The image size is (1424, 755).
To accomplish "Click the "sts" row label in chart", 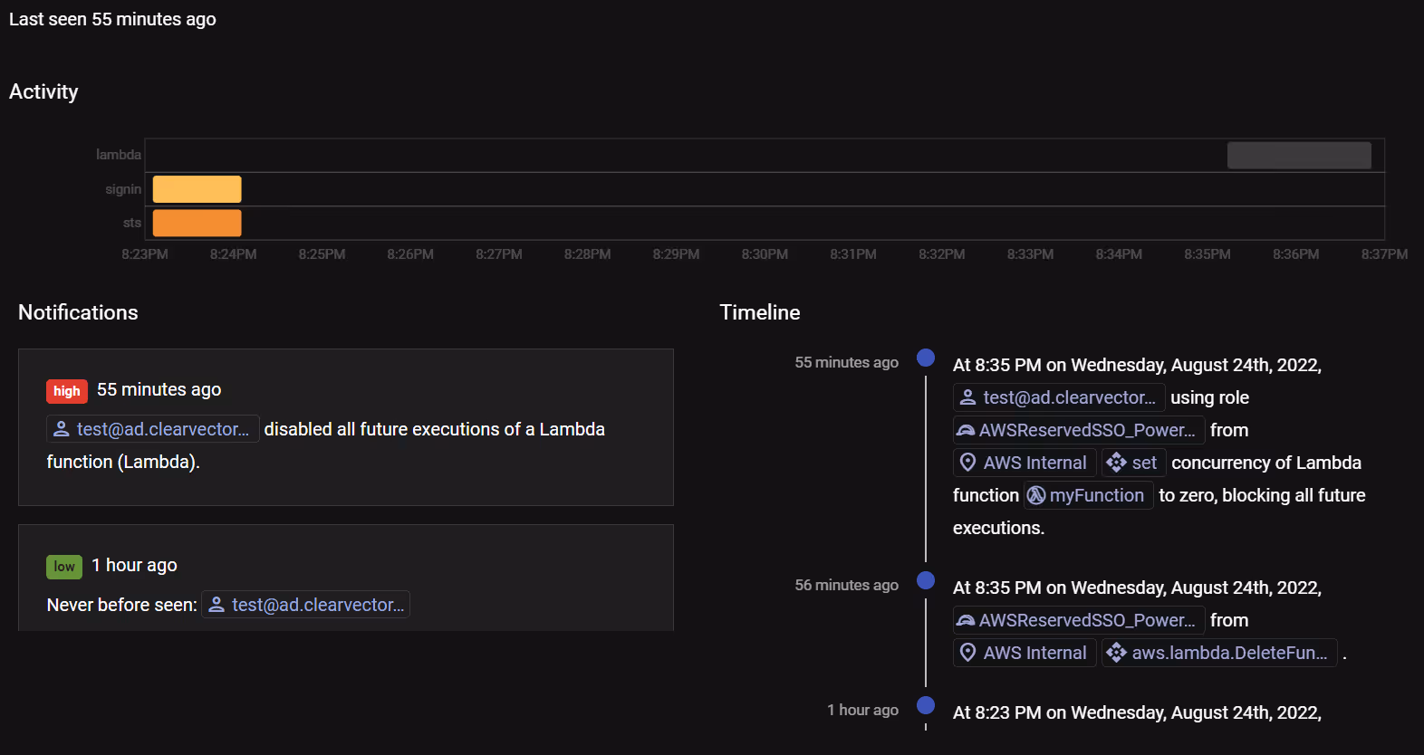I will click(x=132, y=223).
